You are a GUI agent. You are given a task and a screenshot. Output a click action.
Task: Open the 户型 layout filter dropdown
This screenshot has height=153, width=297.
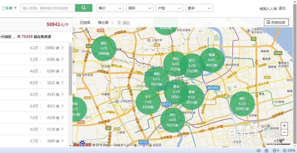169,8
